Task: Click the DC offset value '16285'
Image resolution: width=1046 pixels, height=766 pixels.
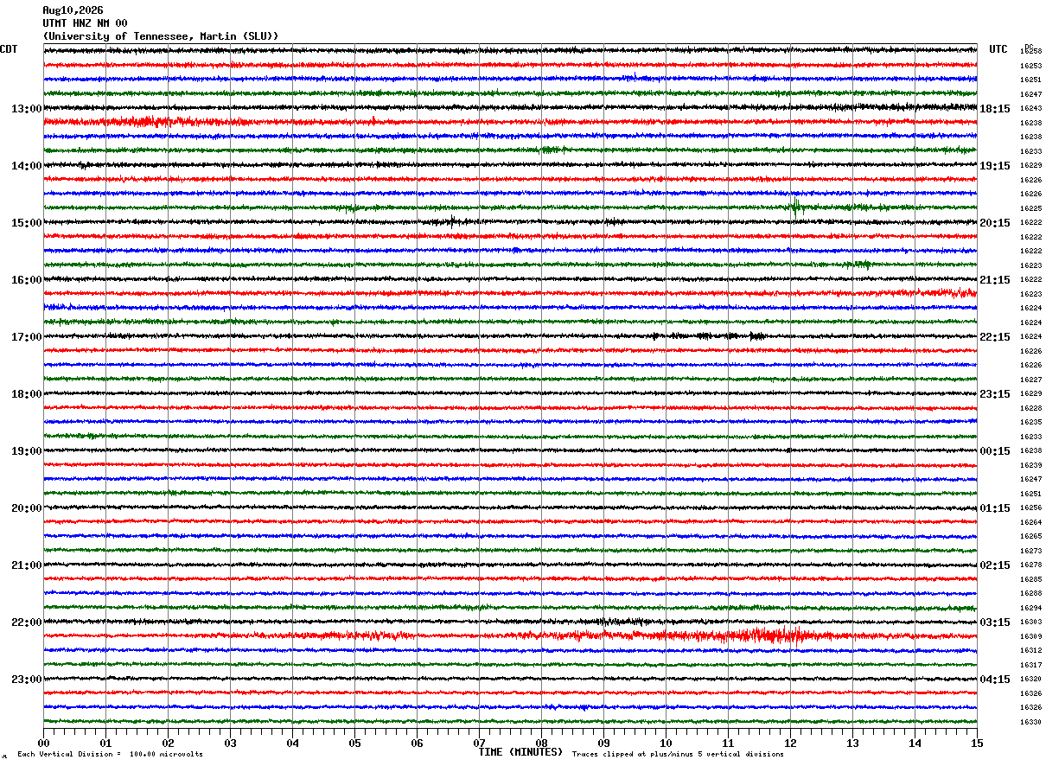Action: (x=1030, y=579)
